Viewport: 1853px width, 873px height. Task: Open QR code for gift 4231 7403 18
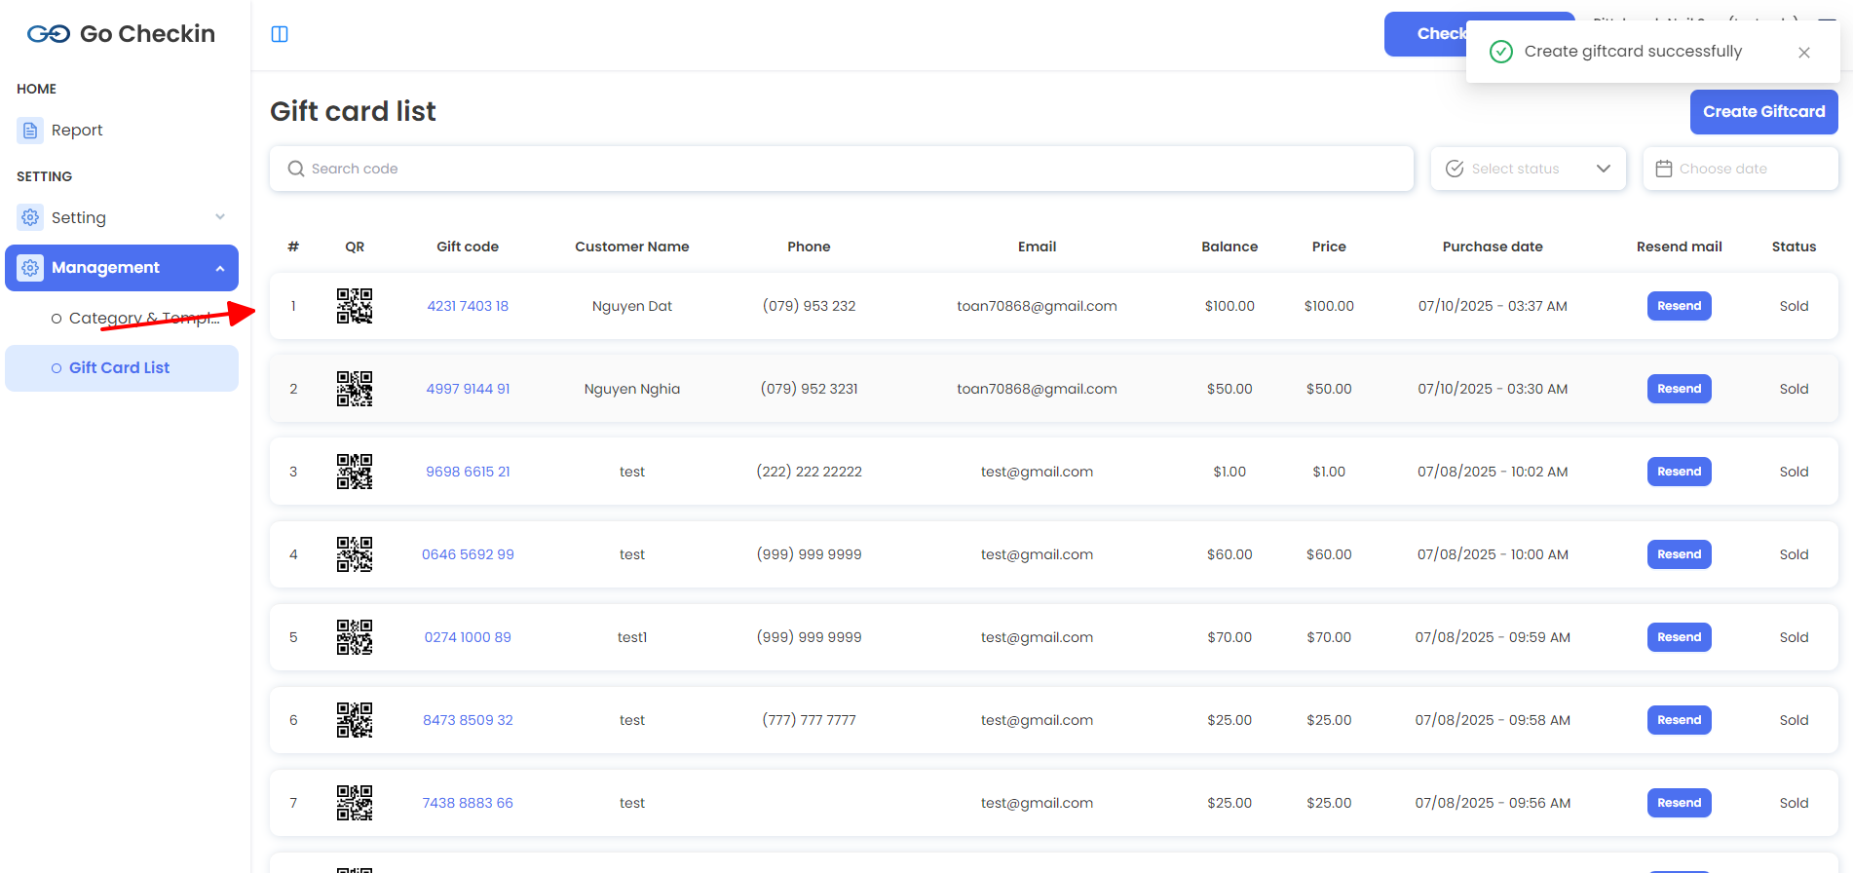point(355,306)
